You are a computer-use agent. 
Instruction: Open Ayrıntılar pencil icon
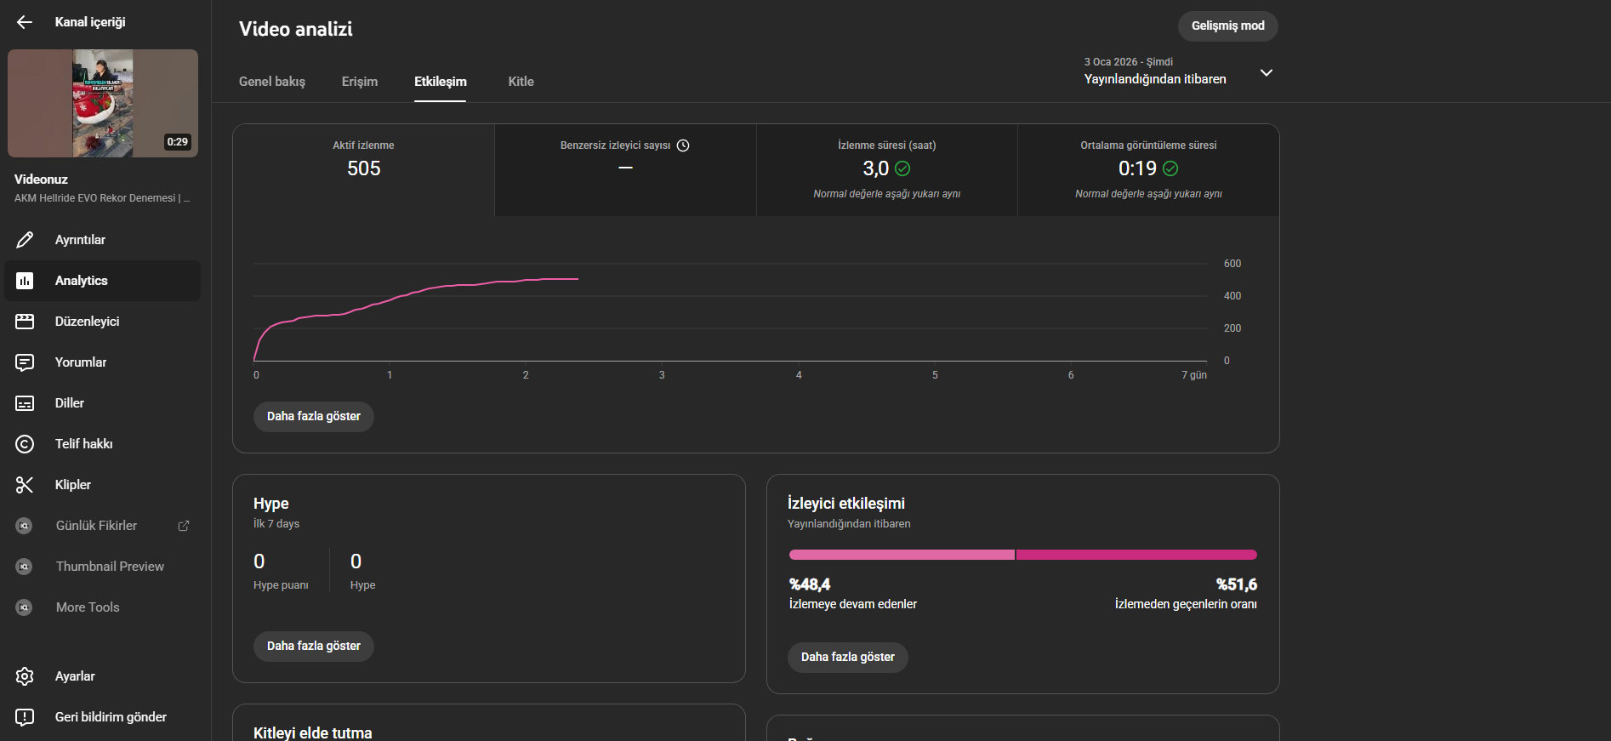click(25, 240)
